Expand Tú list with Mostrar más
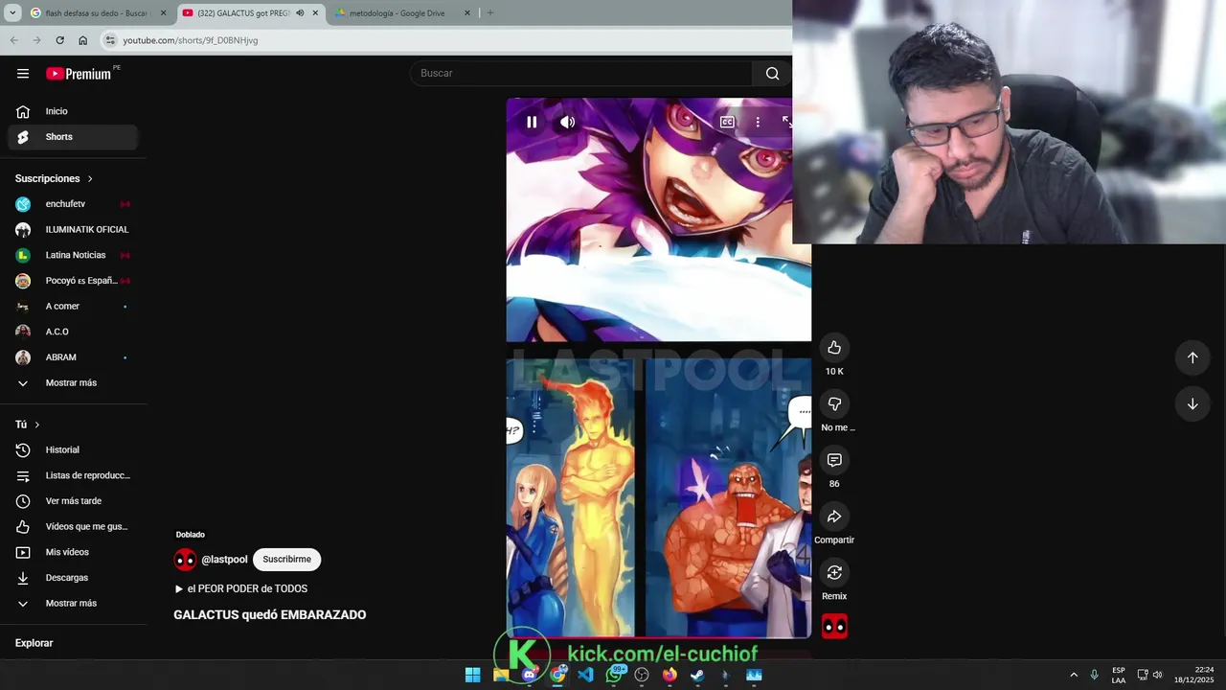The width and height of the screenshot is (1226, 690). [x=73, y=604]
